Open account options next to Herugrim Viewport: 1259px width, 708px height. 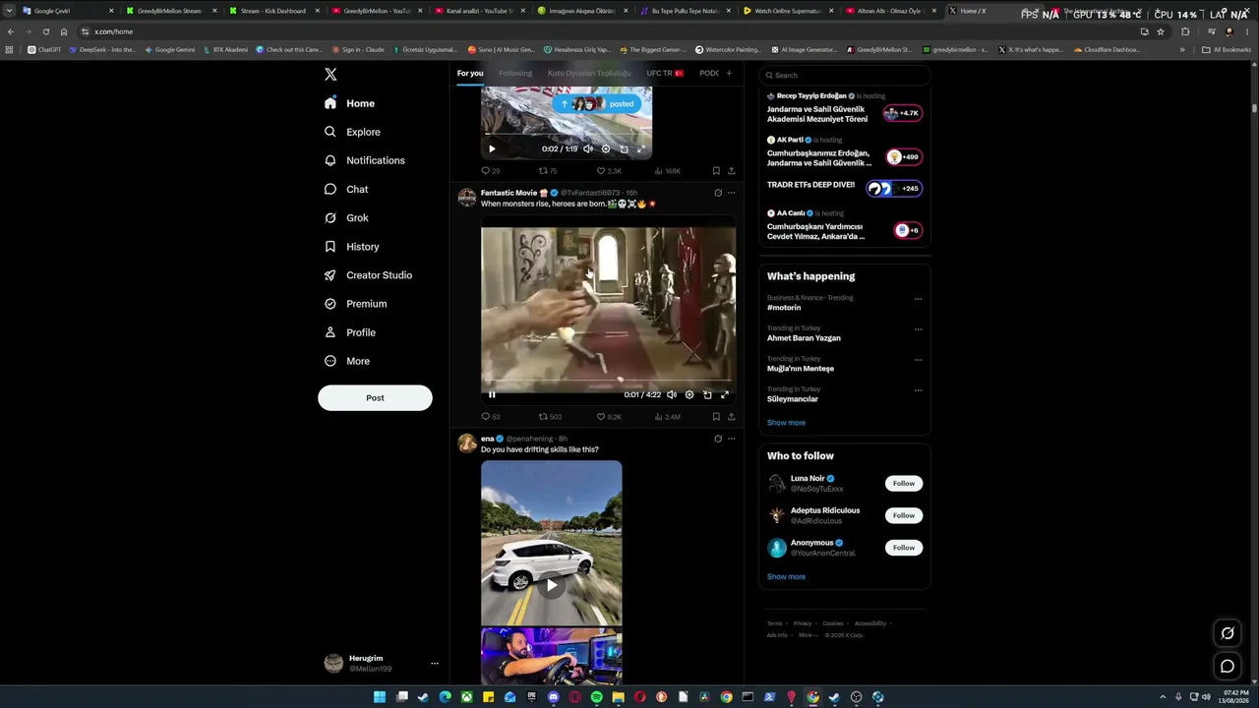tap(434, 664)
